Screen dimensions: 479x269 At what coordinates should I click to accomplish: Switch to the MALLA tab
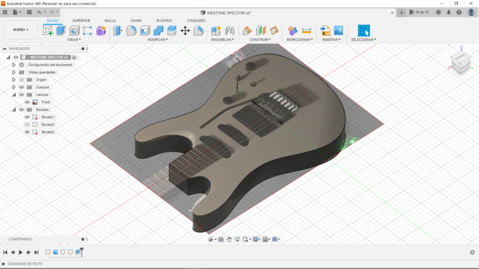click(x=110, y=21)
